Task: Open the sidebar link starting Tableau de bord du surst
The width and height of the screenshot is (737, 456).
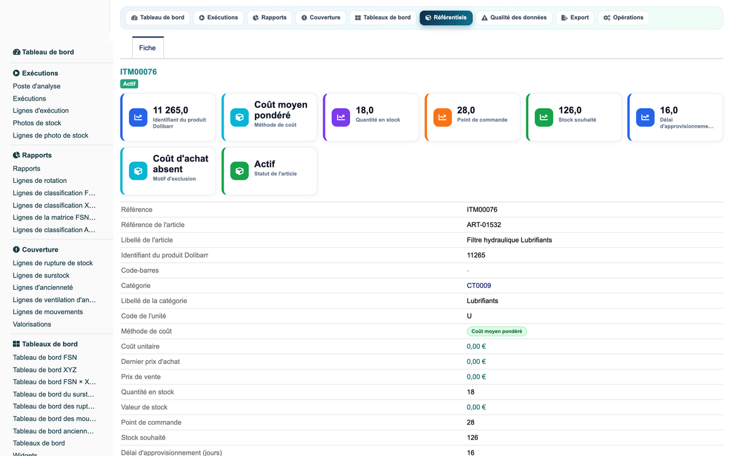Action: coord(54,395)
